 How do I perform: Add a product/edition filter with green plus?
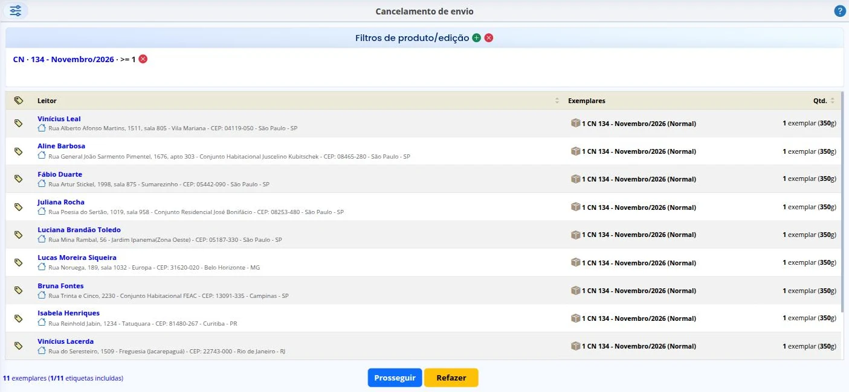coord(476,38)
